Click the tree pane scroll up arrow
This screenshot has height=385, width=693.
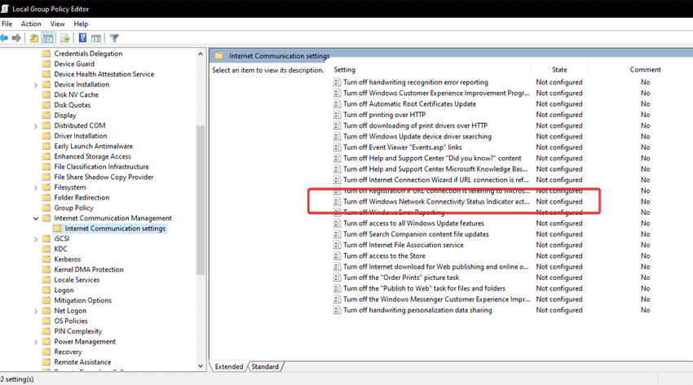pyautogui.click(x=201, y=54)
